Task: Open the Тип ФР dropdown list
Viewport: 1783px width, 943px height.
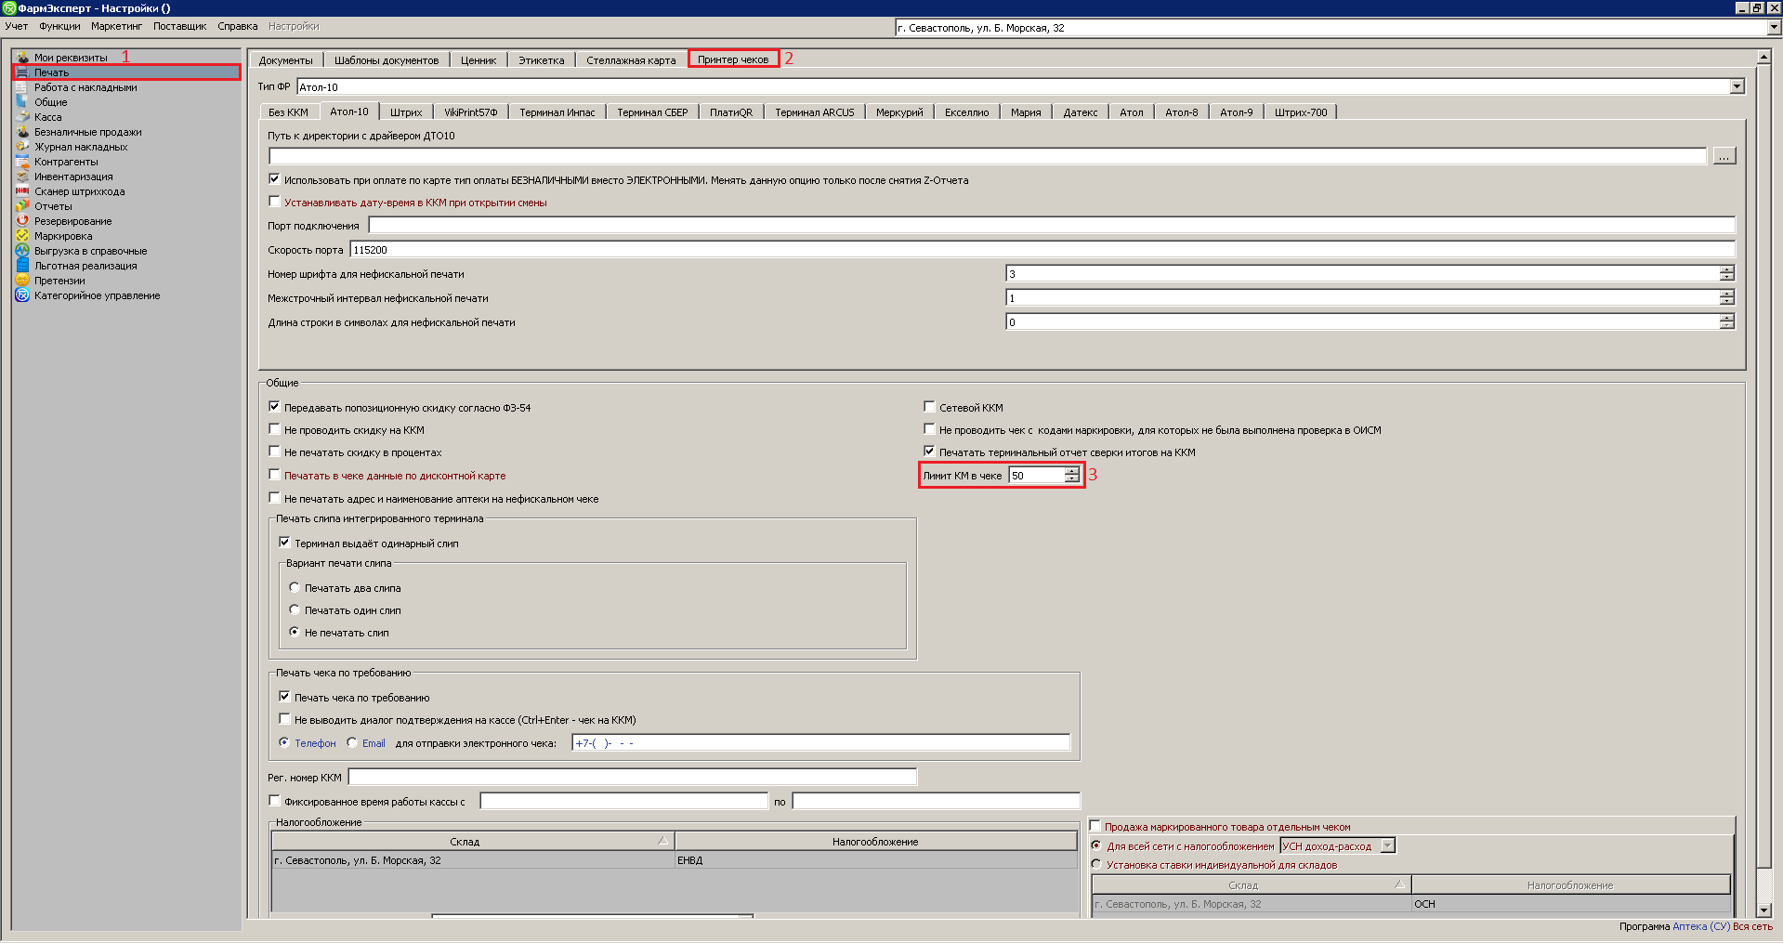Action: click(1737, 86)
